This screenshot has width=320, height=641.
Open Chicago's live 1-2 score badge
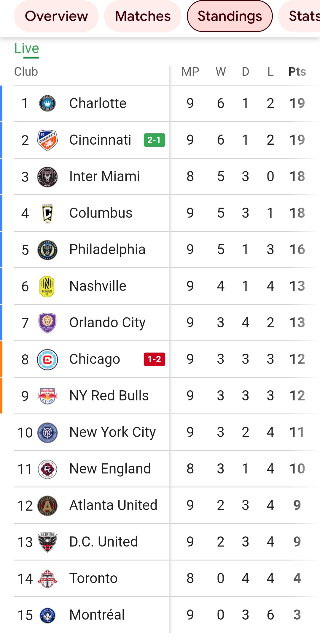point(154,359)
